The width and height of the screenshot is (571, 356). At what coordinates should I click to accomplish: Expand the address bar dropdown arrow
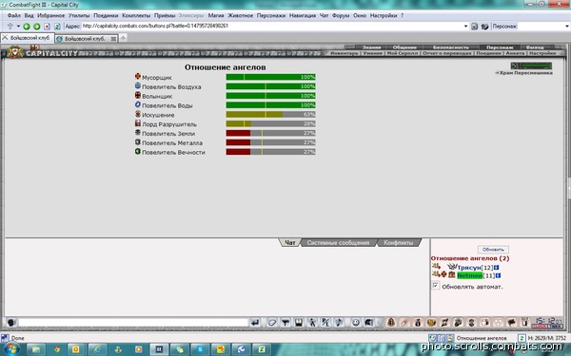(x=465, y=27)
